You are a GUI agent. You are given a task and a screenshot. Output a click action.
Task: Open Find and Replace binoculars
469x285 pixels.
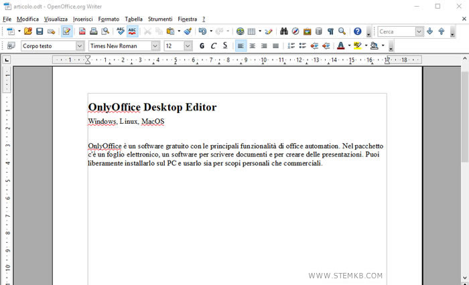tap(284, 31)
